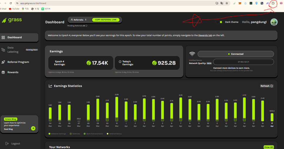
Task: Click the Network Quality 100% badge
Action: 209,63
